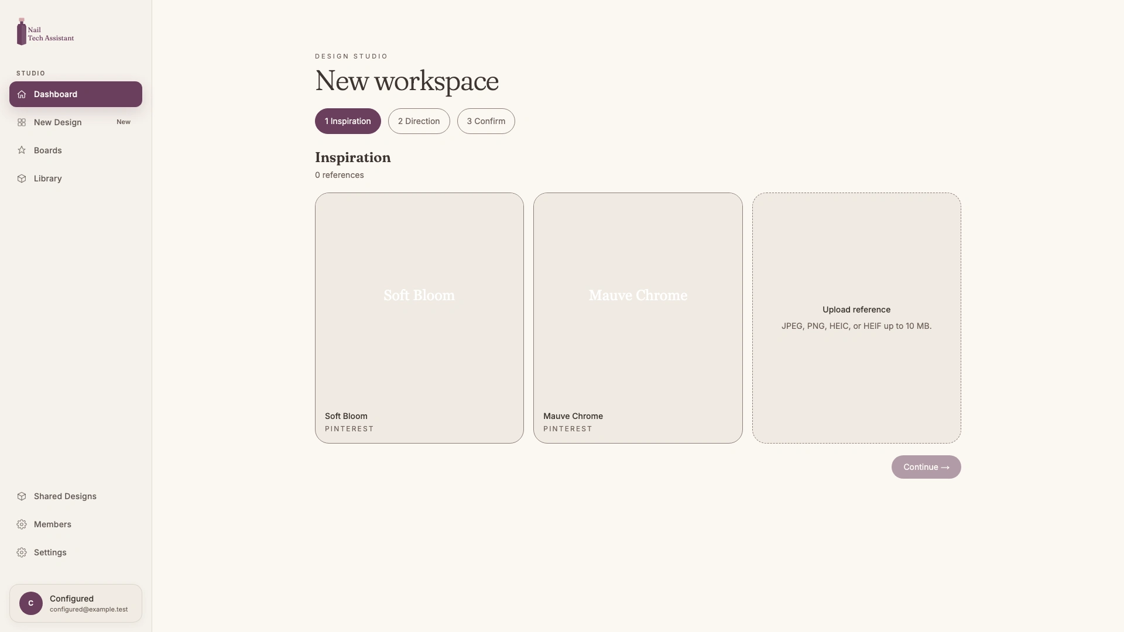Screen dimensions: 1124x632
Task: Open the Upload reference drop area
Action: click(x=856, y=318)
